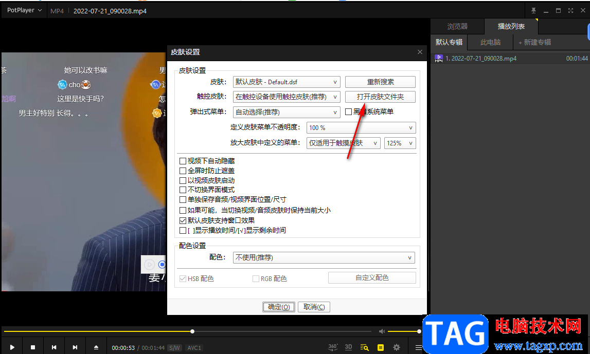Toggle the yellow playlist panel icon

tap(381, 347)
